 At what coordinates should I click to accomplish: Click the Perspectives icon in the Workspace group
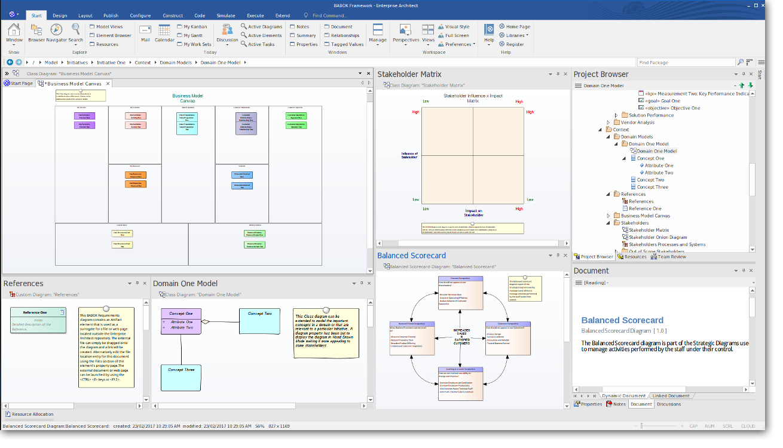[x=406, y=30]
